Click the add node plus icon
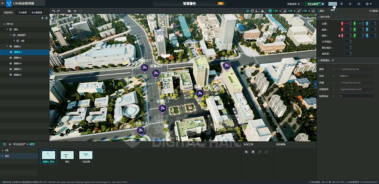This screenshot has height=184, width=379. 42,18
